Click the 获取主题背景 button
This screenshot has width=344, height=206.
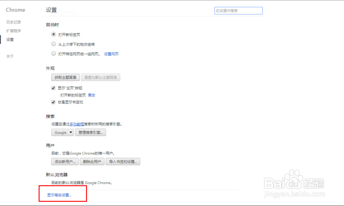point(65,77)
